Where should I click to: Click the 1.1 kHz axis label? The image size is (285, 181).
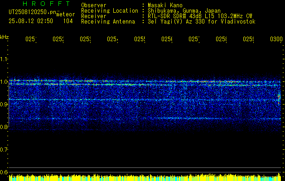[4, 59]
